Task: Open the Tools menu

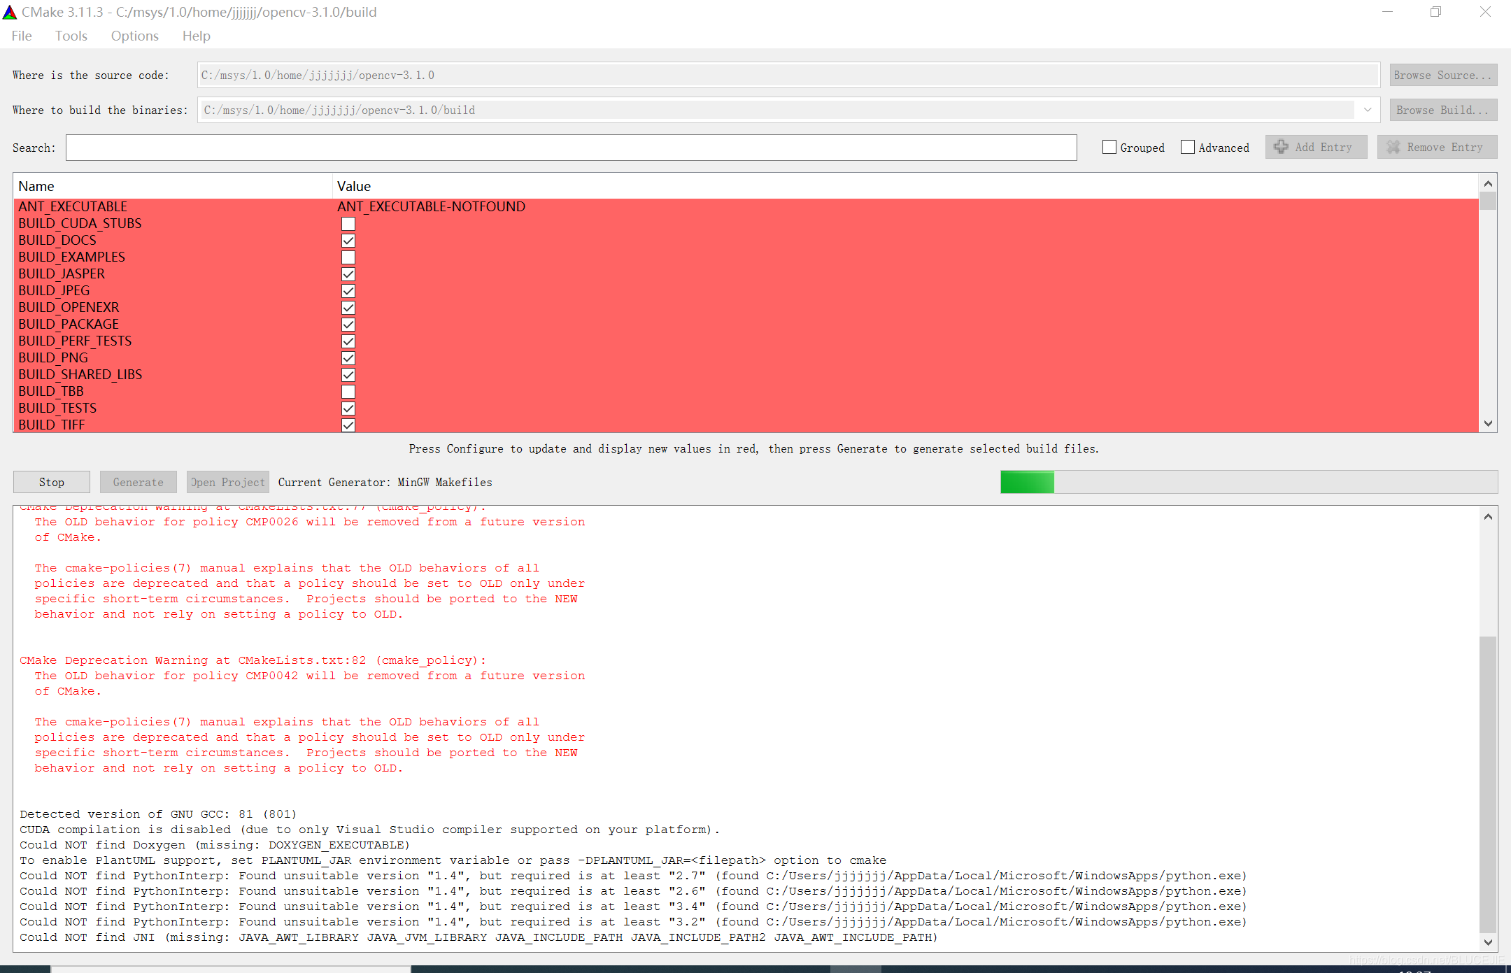Action: pyautogui.click(x=71, y=36)
